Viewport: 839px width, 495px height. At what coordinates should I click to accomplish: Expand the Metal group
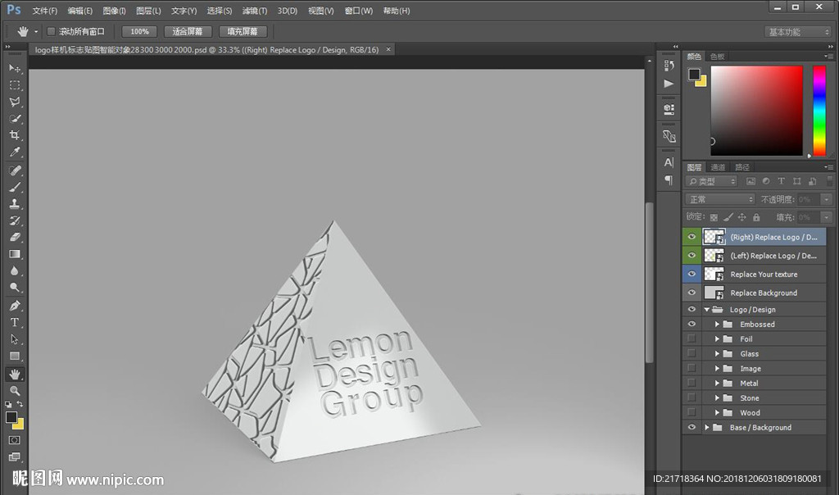click(x=717, y=384)
